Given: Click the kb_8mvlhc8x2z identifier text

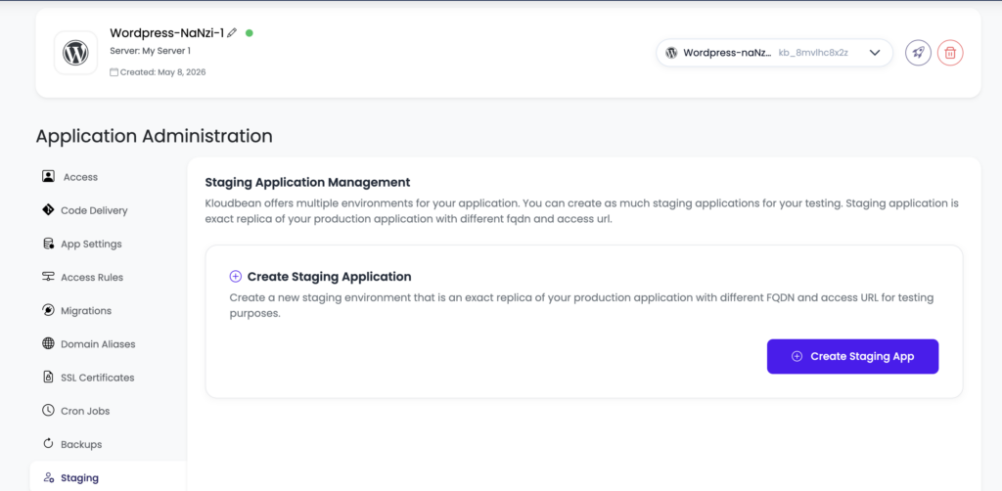Looking at the screenshot, I should [x=813, y=53].
